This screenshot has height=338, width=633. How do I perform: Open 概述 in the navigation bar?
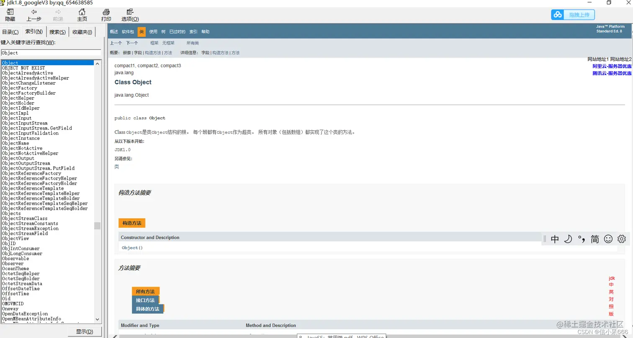[114, 32]
